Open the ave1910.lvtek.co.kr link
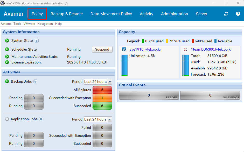 pos(145,49)
